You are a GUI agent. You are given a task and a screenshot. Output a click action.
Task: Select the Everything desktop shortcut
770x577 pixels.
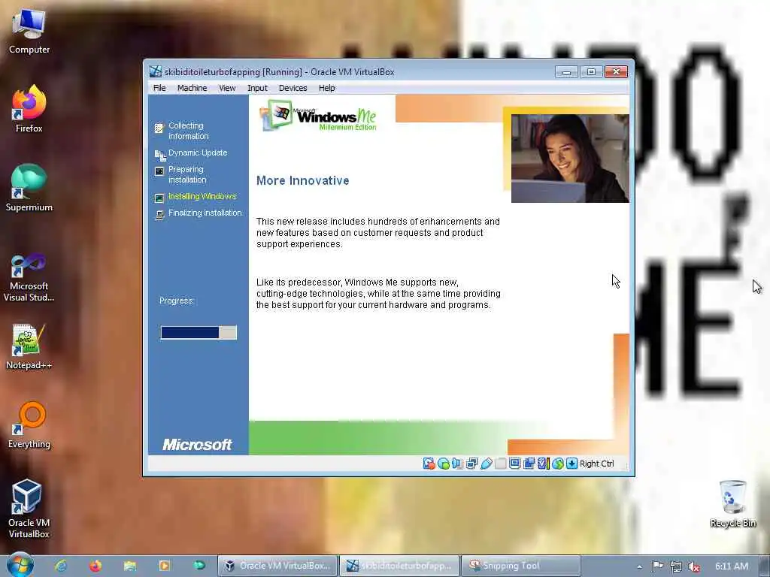[x=29, y=425]
